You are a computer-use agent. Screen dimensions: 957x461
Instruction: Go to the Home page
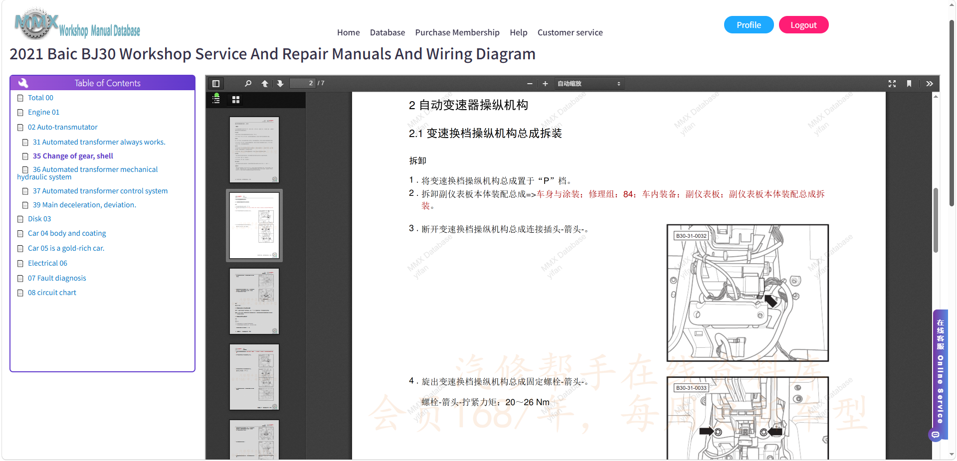pos(348,32)
